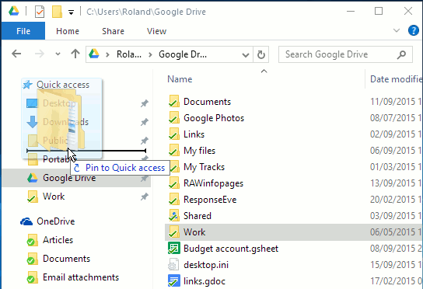423x289 pixels.
Task: Select the Google Dr... breadcrumb segment
Action: pos(183,54)
